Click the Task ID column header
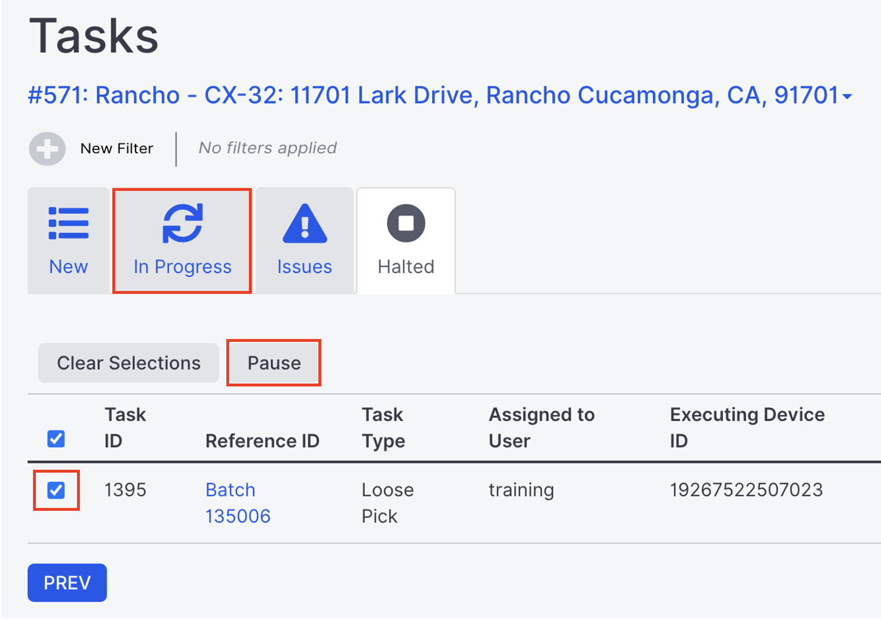The width and height of the screenshot is (881, 619). click(x=125, y=428)
